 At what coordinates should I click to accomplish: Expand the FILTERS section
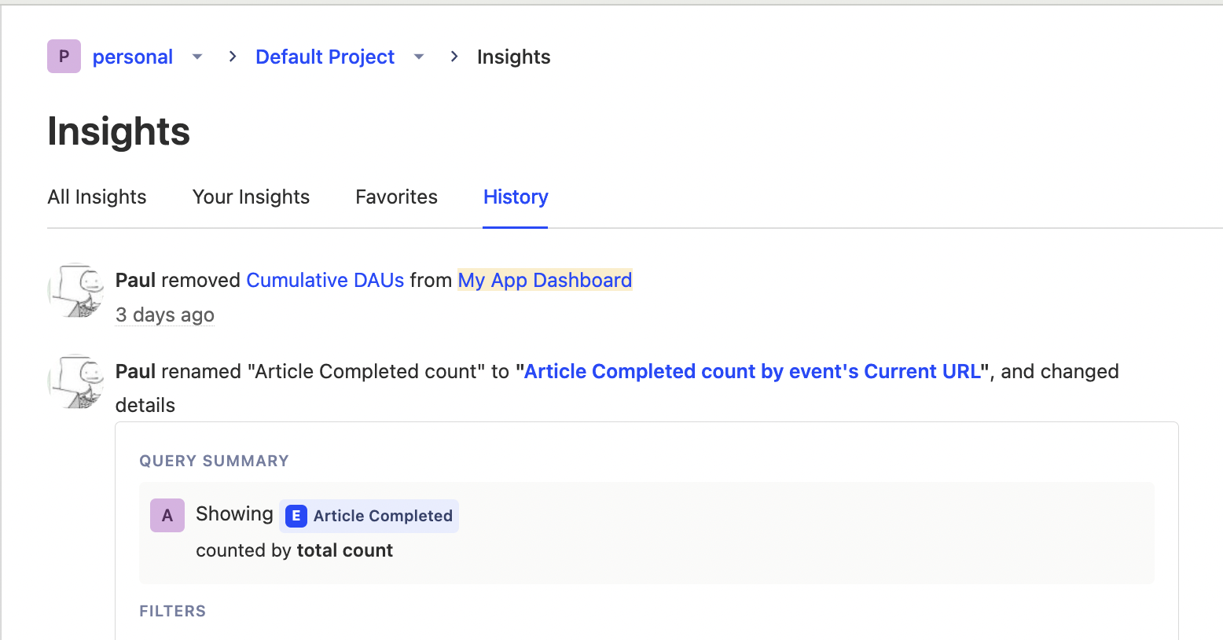[172, 611]
